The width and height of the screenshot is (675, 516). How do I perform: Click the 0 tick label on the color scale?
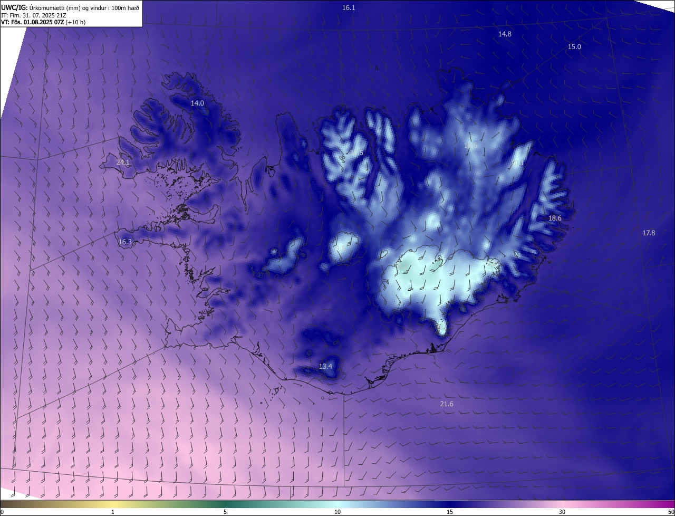coord(2,512)
